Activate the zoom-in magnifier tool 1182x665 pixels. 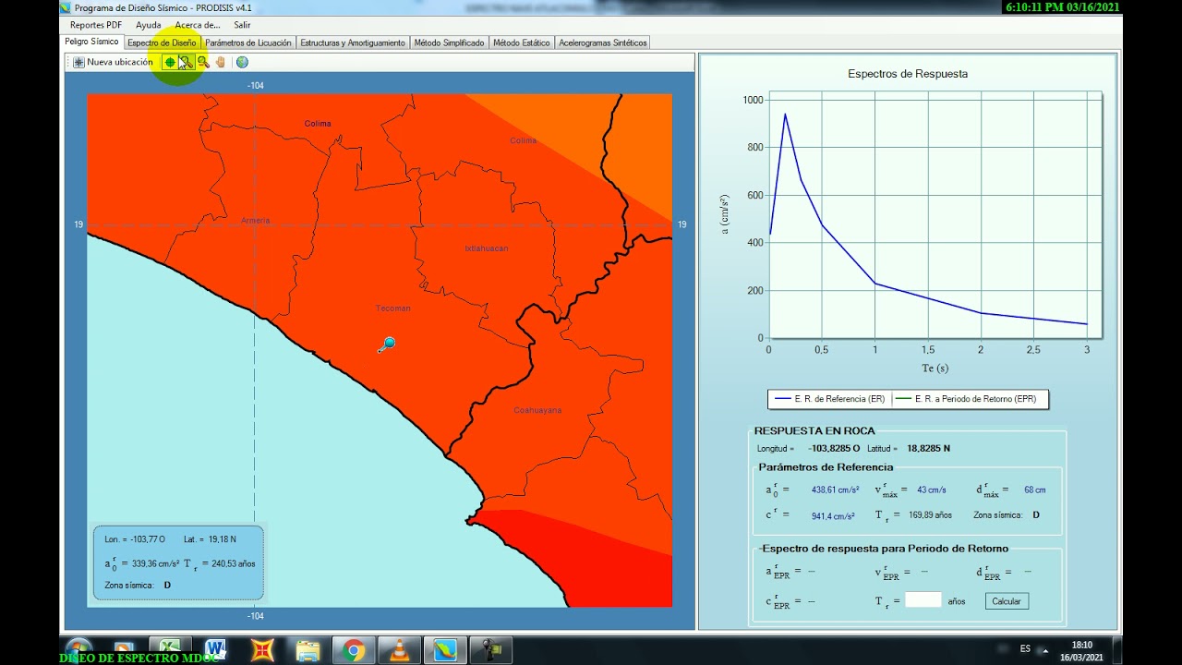coord(186,62)
